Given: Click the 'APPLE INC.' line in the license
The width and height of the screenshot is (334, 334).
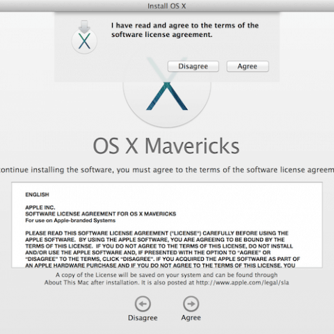Looking at the screenshot, I should tap(40, 207).
